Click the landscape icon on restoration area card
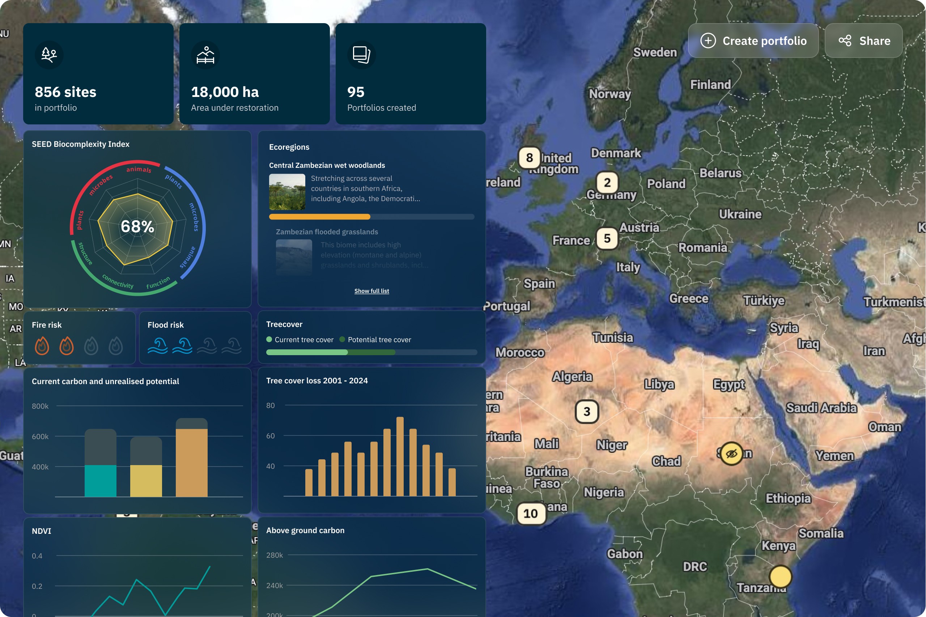The height and width of the screenshot is (617, 926). 205,55
